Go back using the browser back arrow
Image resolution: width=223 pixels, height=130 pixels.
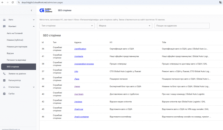tap(2, 2)
